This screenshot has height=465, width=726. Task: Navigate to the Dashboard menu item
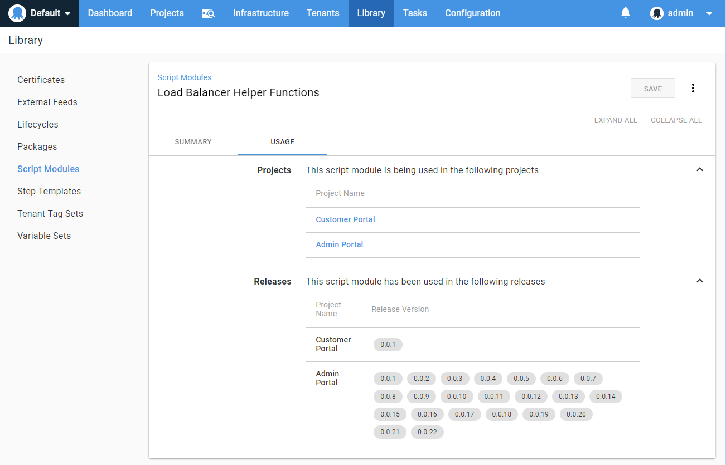pyautogui.click(x=110, y=13)
